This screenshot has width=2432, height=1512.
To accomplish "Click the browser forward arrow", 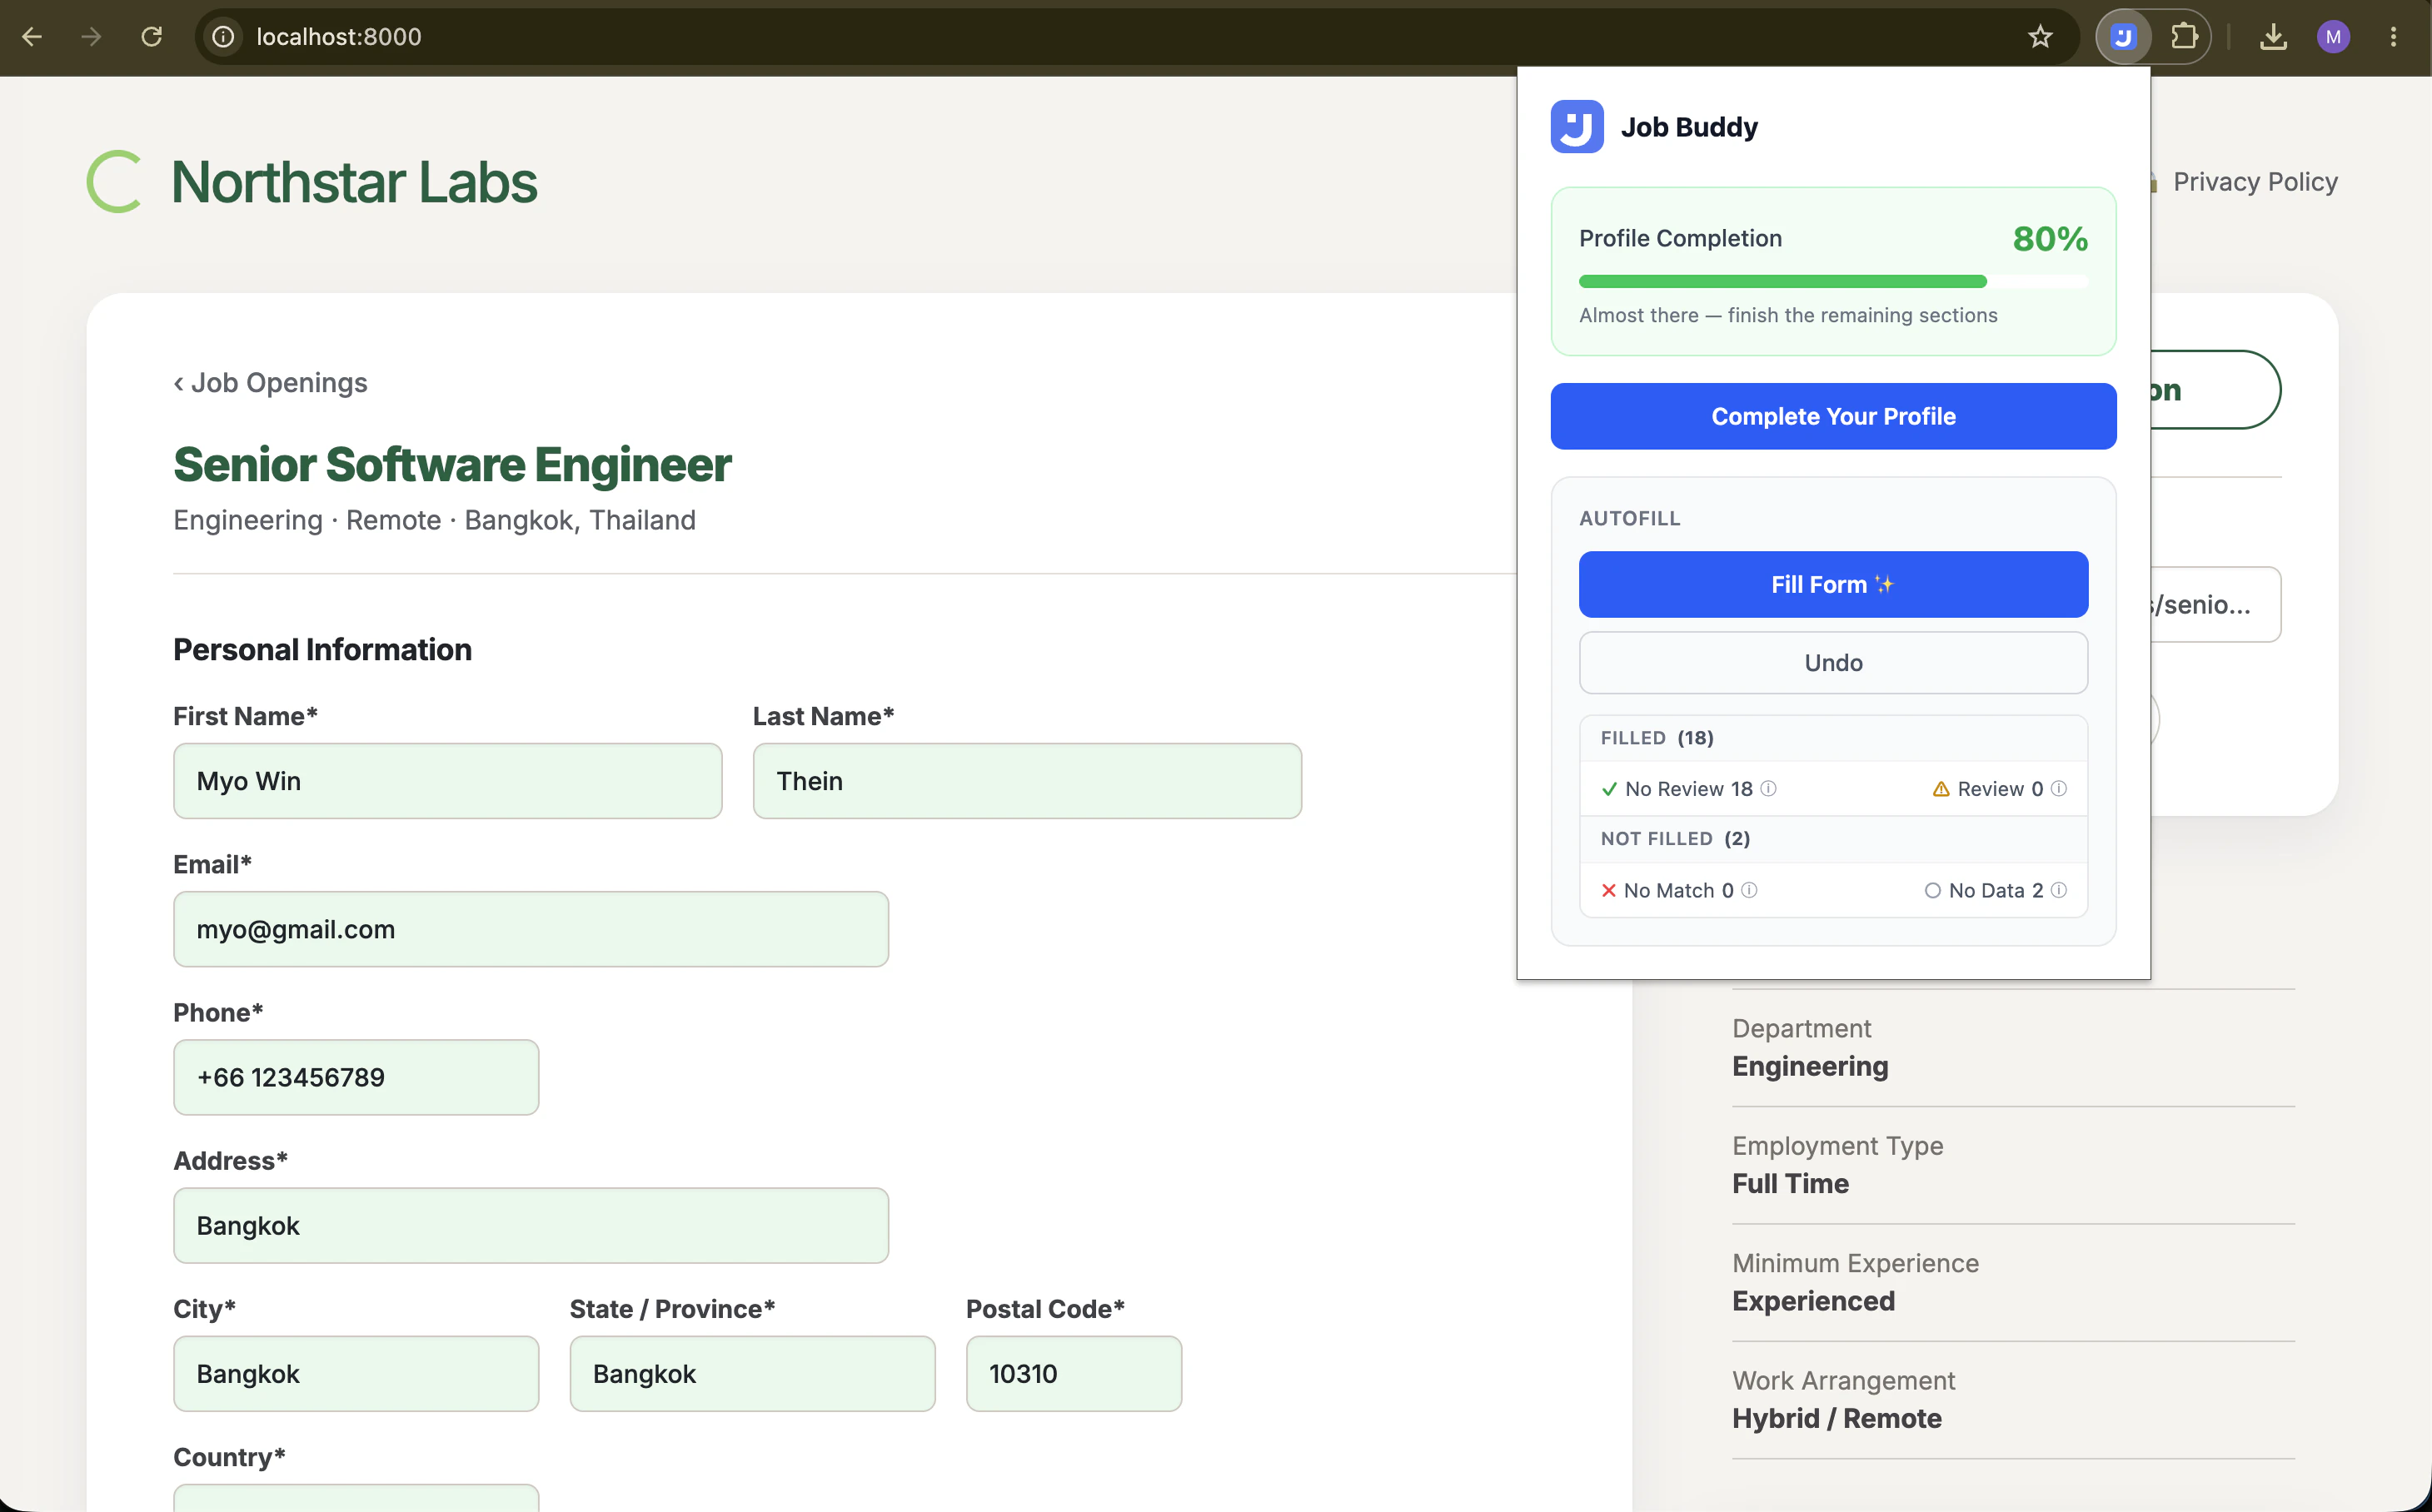I will [91, 37].
